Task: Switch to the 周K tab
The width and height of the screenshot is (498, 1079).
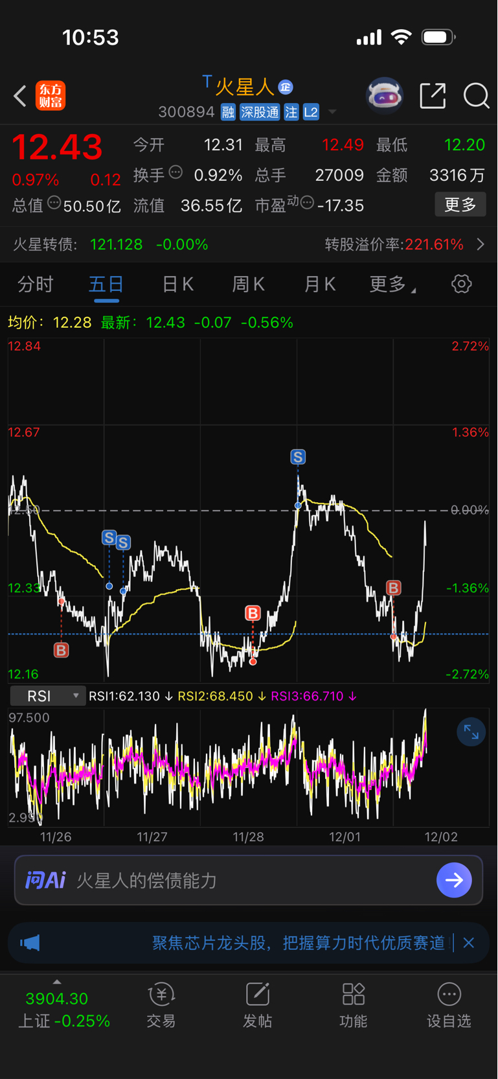Action: pos(248,284)
